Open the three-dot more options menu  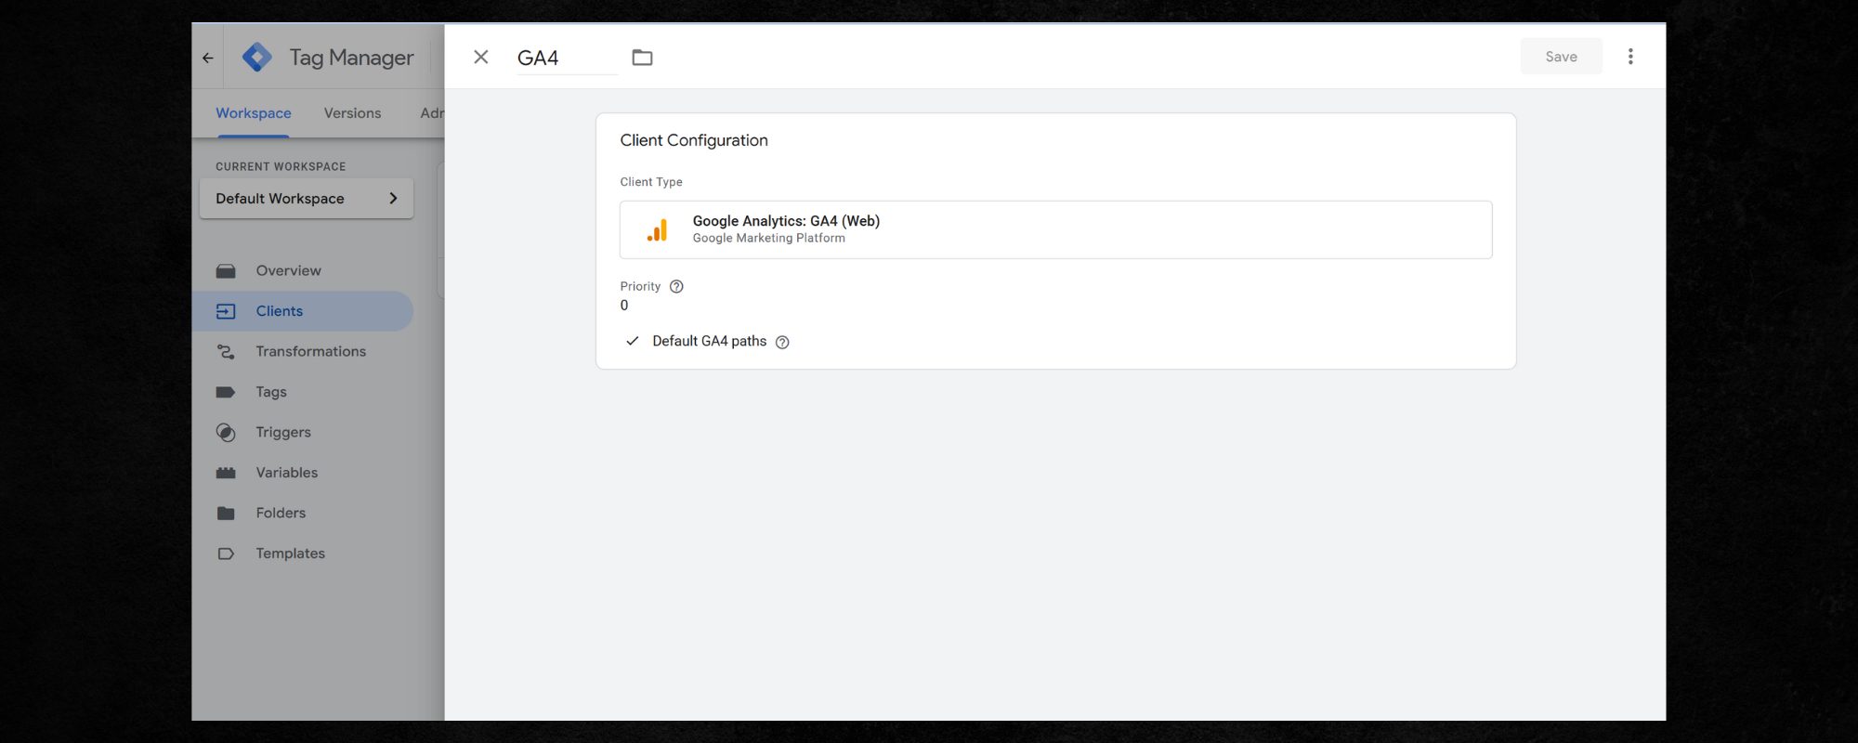1629,57
